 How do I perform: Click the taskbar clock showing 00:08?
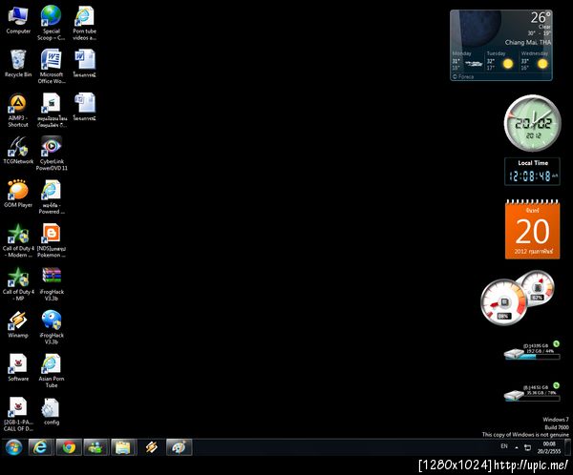coord(549,447)
